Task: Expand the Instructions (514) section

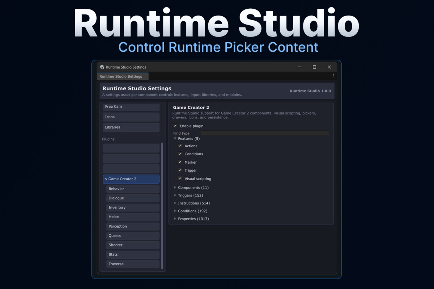Action: click(x=175, y=203)
